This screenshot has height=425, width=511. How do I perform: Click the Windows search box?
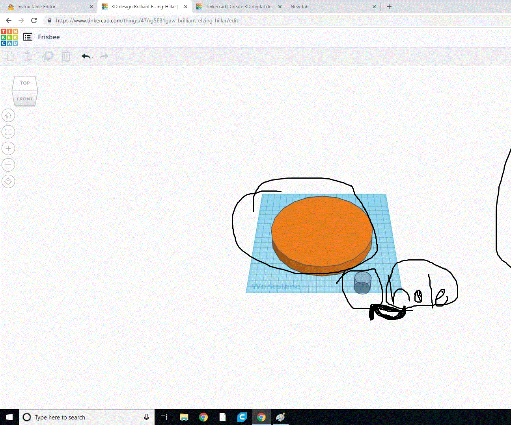(79, 417)
